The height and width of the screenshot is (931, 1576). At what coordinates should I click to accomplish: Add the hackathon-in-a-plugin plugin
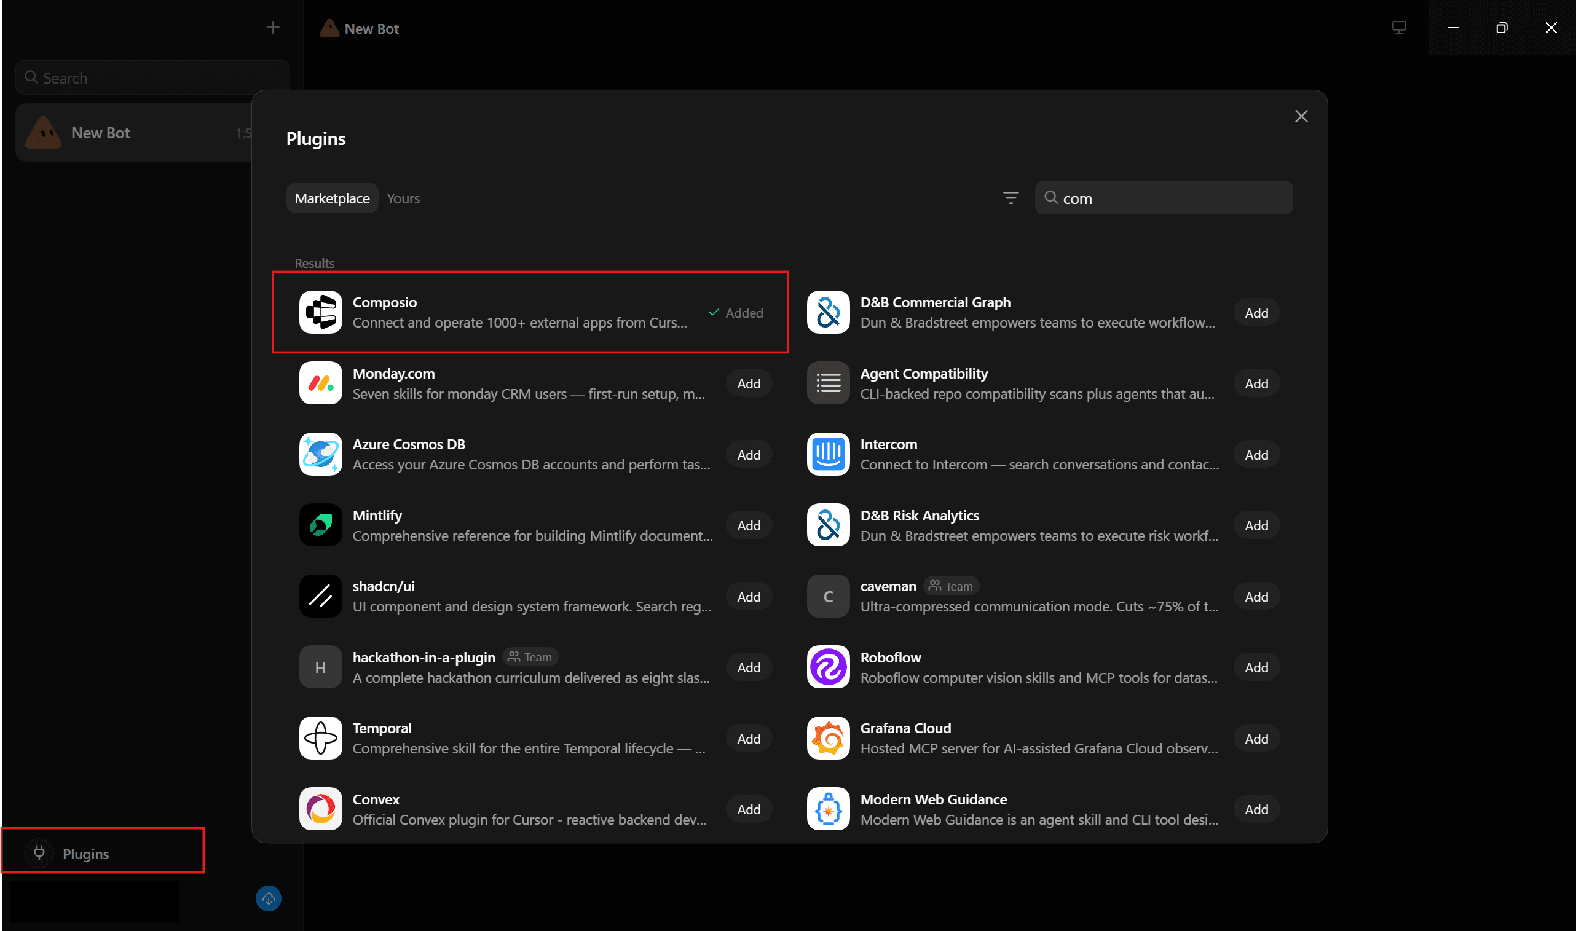coord(749,667)
